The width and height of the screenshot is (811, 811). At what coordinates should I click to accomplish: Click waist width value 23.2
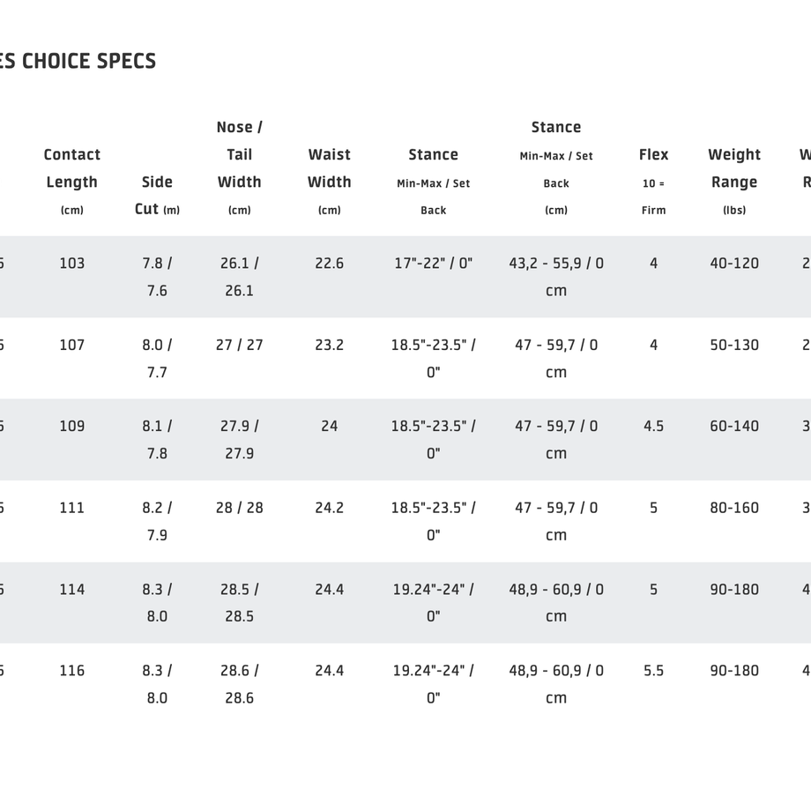pos(330,345)
